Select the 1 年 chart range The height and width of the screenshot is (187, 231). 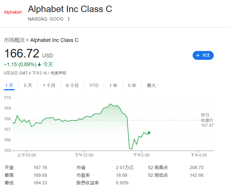pos(113,86)
